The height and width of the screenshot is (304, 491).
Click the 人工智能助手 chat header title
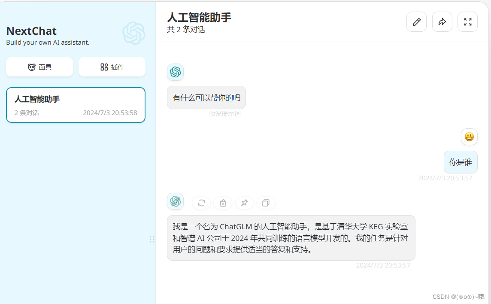[199, 17]
